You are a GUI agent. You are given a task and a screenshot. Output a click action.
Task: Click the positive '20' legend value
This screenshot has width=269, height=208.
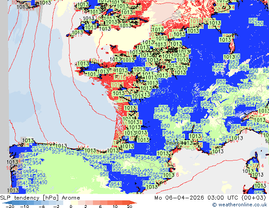(x=129, y=206)
